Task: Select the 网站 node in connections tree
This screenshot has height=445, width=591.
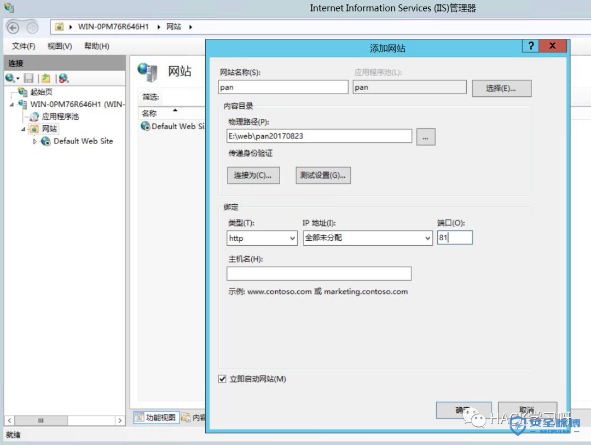Action: (49, 129)
